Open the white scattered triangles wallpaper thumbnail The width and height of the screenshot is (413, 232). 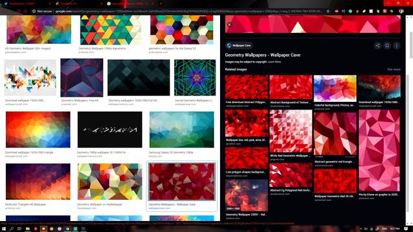(x=30, y=77)
